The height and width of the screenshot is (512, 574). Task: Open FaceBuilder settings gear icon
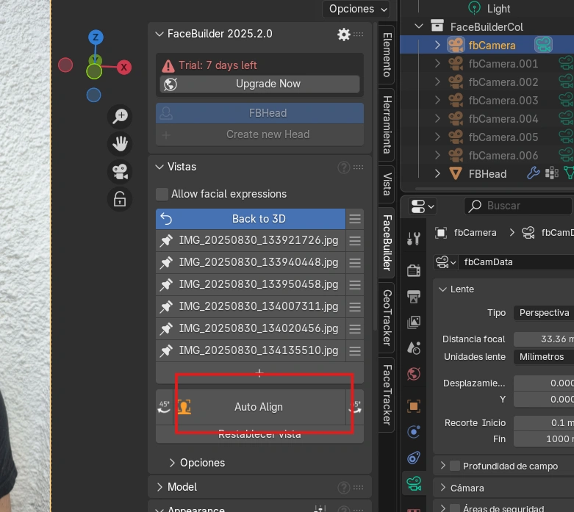[343, 35]
